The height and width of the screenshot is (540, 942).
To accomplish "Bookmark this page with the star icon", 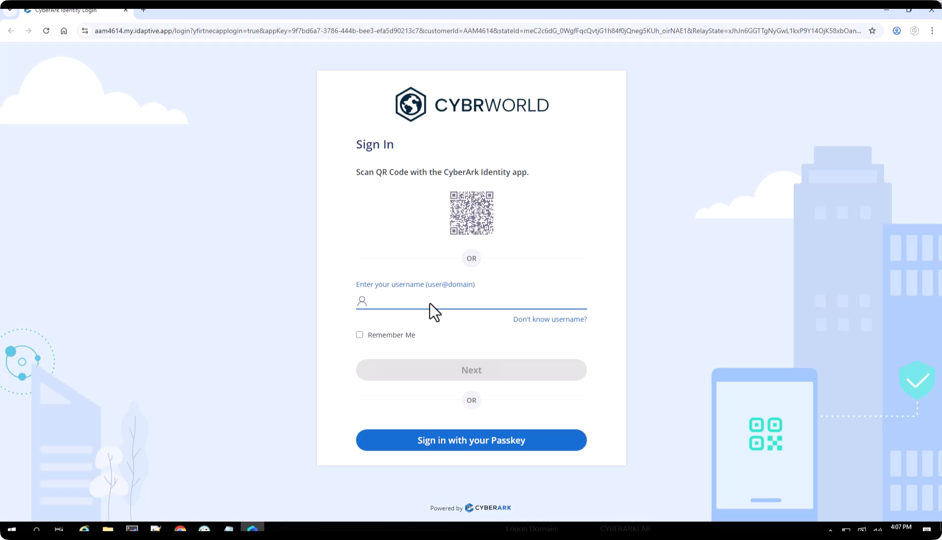I will point(872,30).
